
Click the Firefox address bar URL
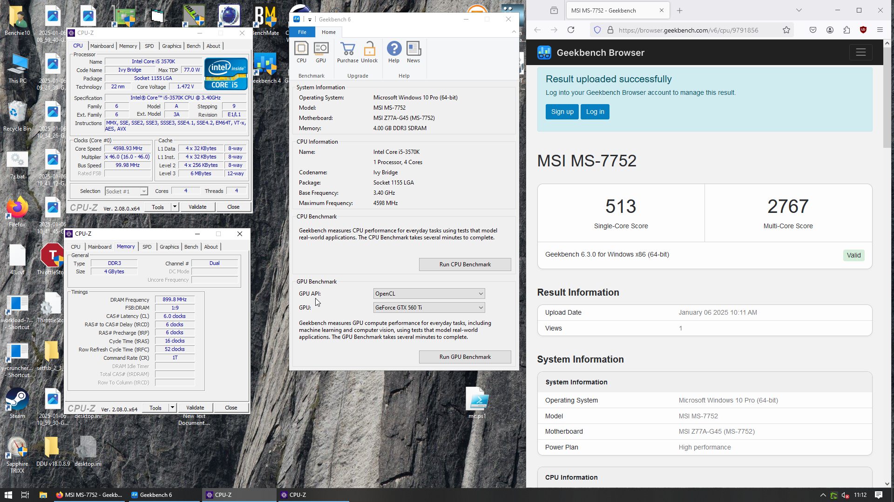(x=688, y=30)
